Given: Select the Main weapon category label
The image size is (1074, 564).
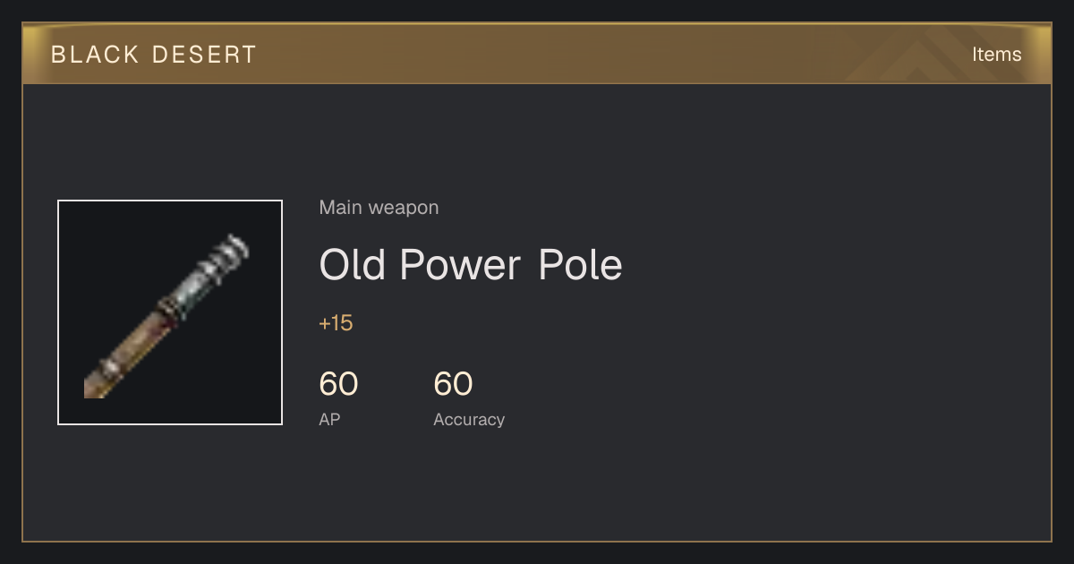Looking at the screenshot, I should coord(379,208).
